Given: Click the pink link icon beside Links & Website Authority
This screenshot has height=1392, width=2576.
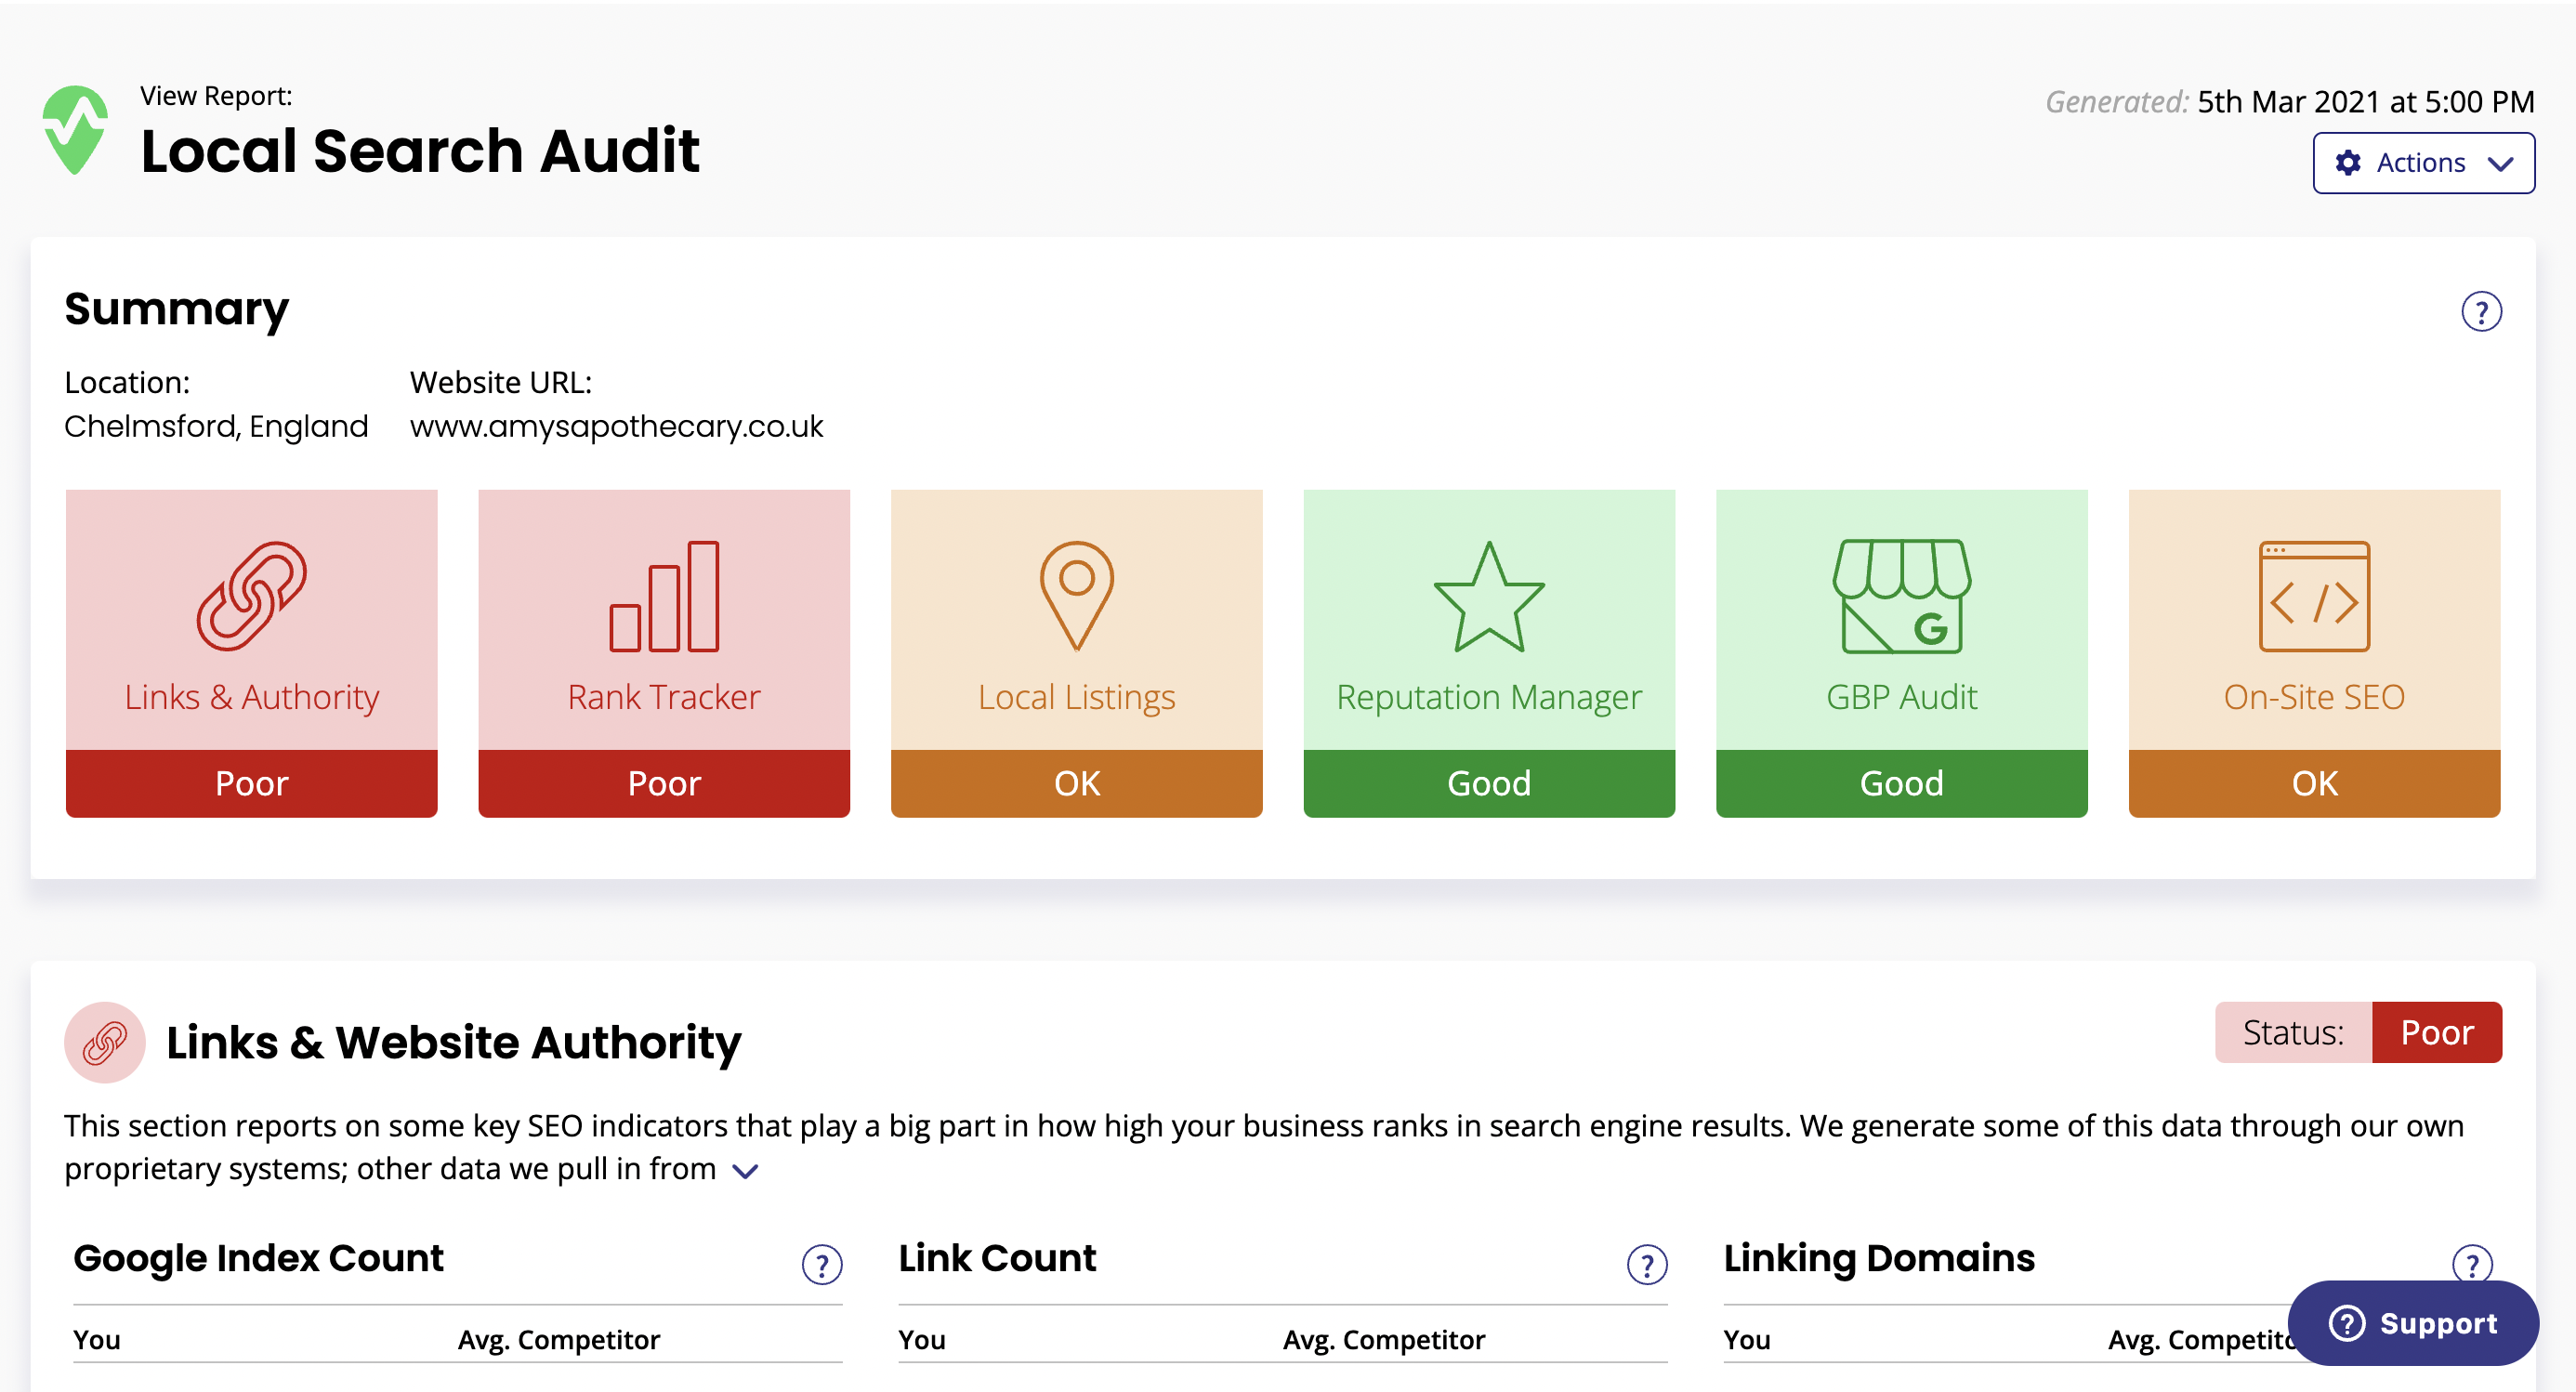Looking at the screenshot, I should pos(105,1042).
